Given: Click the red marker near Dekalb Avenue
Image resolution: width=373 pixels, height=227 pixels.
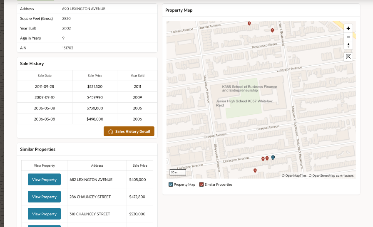Looking at the screenshot, I should click(249, 24).
